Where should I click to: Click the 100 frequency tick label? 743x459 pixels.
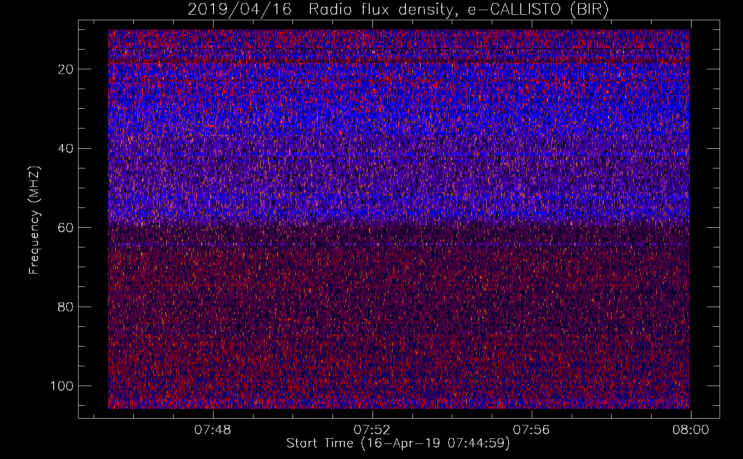[62, 386]
